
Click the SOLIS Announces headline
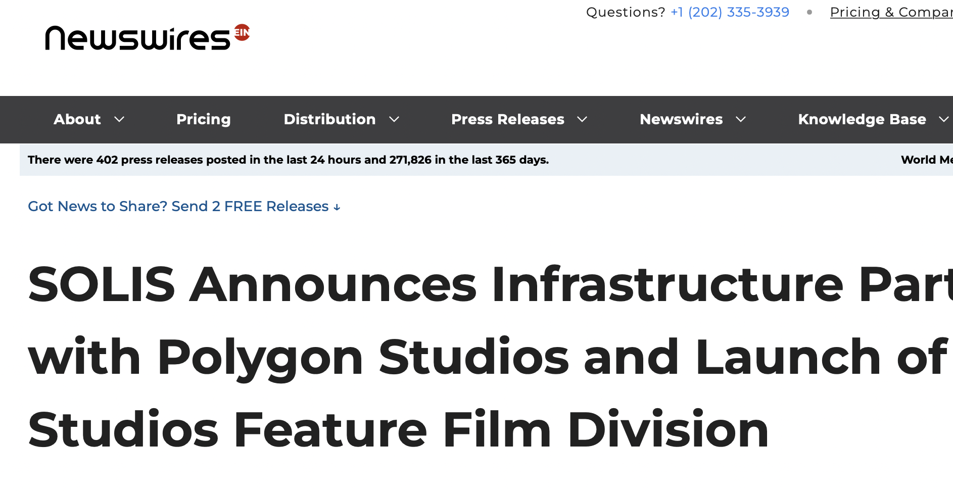490,357
